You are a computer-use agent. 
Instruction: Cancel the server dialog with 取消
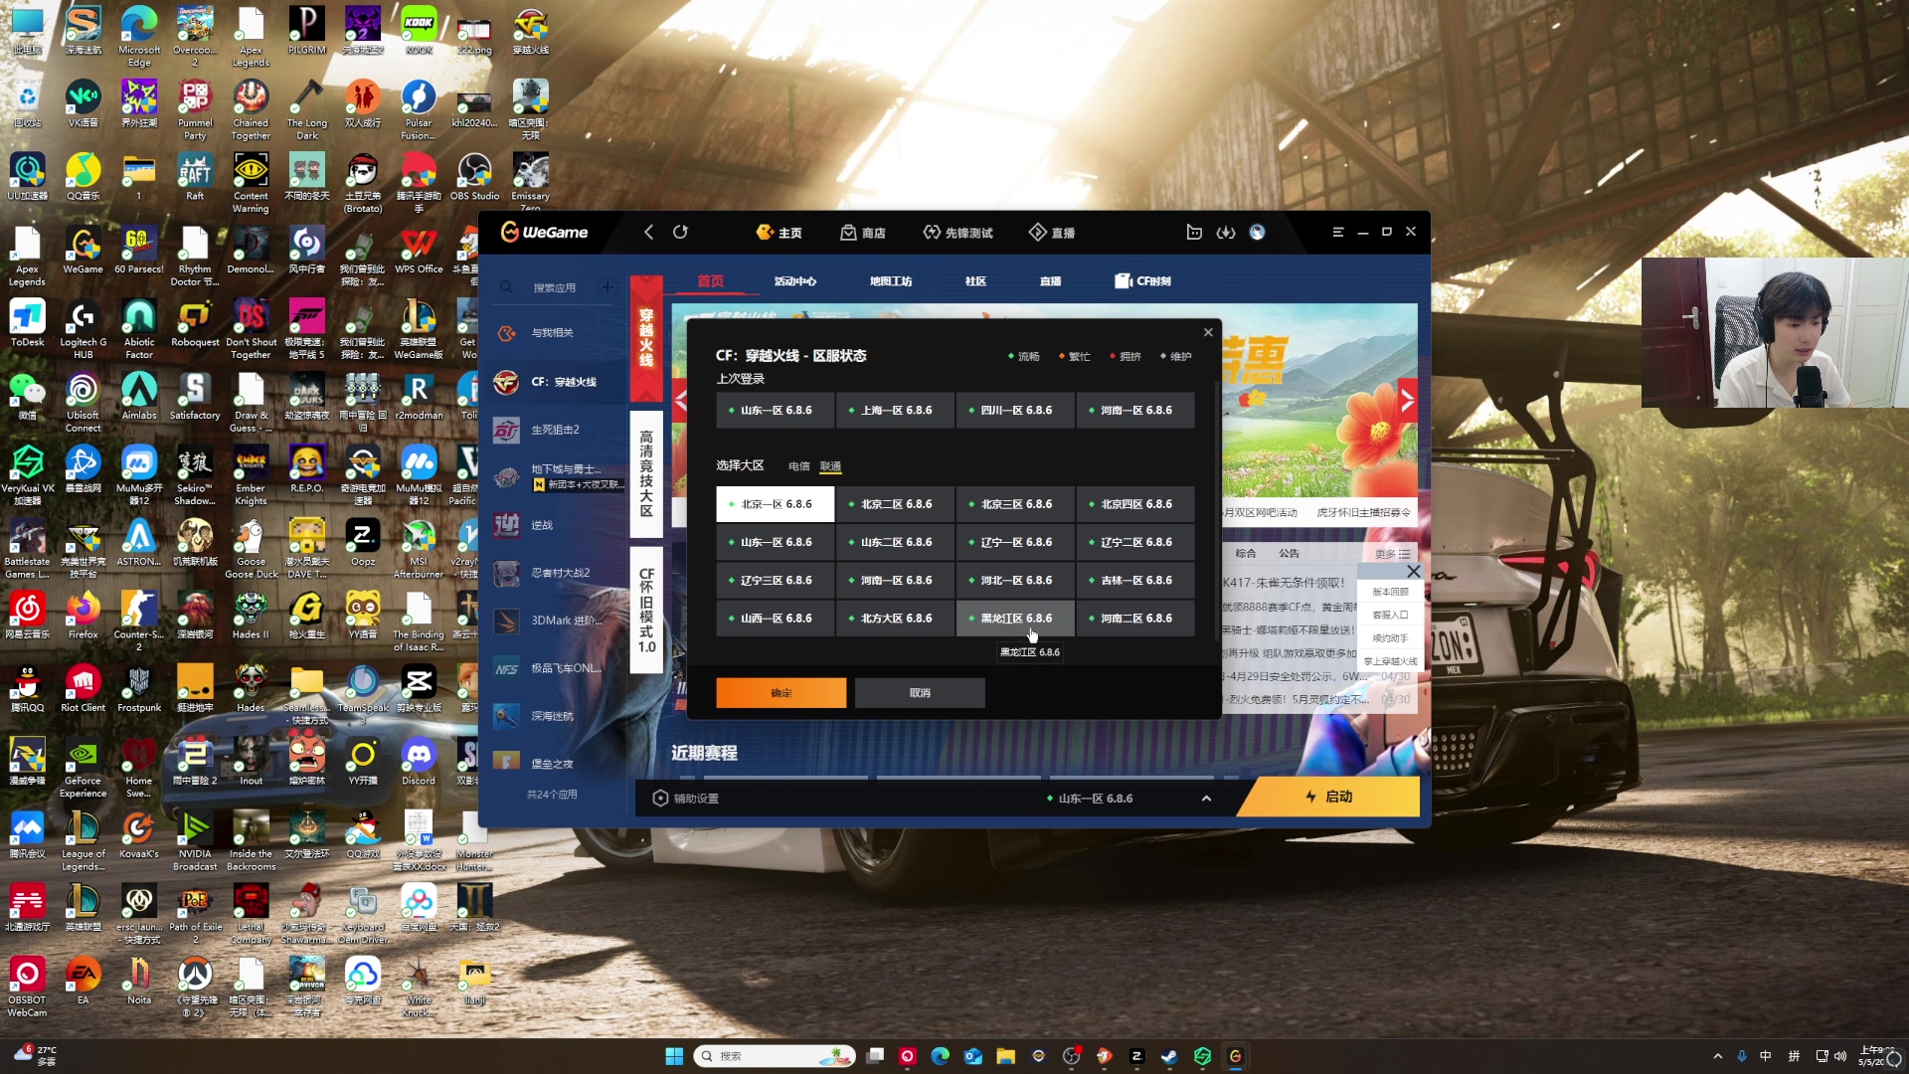coord(920,693)
